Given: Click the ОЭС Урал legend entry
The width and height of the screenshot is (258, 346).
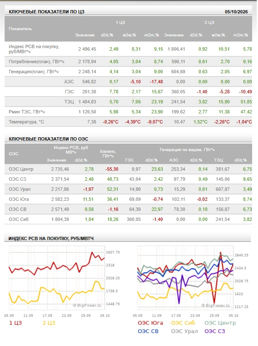Looking at the screenshot, I should (184, 331).
